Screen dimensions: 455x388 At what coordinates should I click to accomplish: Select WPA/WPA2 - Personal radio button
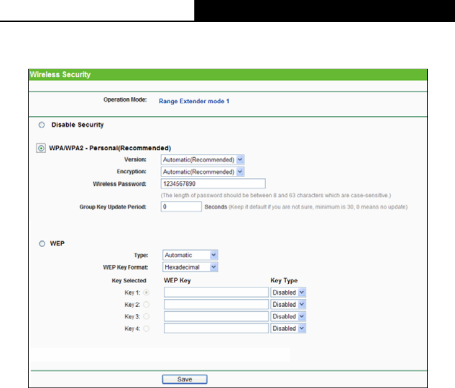(41, 148)
